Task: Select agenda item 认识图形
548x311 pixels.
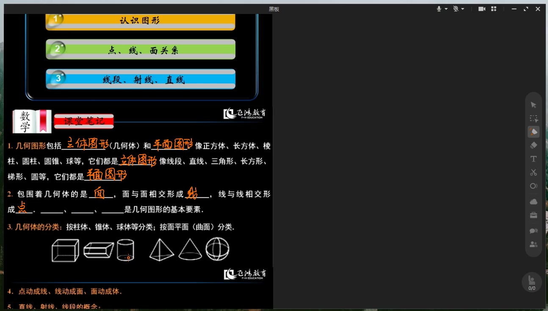Action: tap(141, 19)
